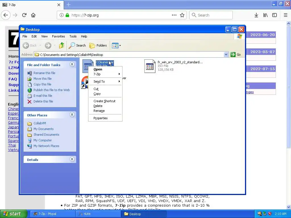This screenshot has width=291, height=218.
Task: Open Explorer Search toolbar button
Action: pyautogui.click(x=77, y=45)
